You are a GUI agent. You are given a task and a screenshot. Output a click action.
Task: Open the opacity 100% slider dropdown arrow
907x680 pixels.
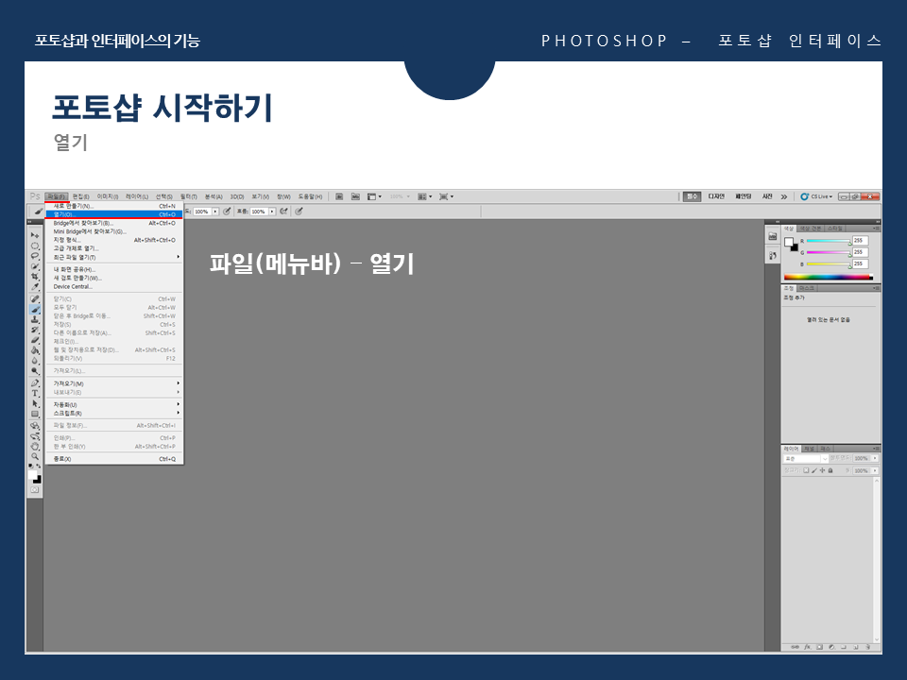click(x=215, y=212)
